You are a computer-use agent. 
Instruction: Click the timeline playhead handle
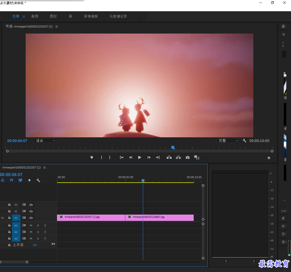click(x=143, y=181)
